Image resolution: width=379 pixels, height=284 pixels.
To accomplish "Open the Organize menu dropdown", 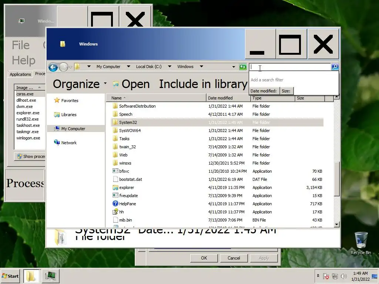I will pyautogui.click(x=105, y=83).
